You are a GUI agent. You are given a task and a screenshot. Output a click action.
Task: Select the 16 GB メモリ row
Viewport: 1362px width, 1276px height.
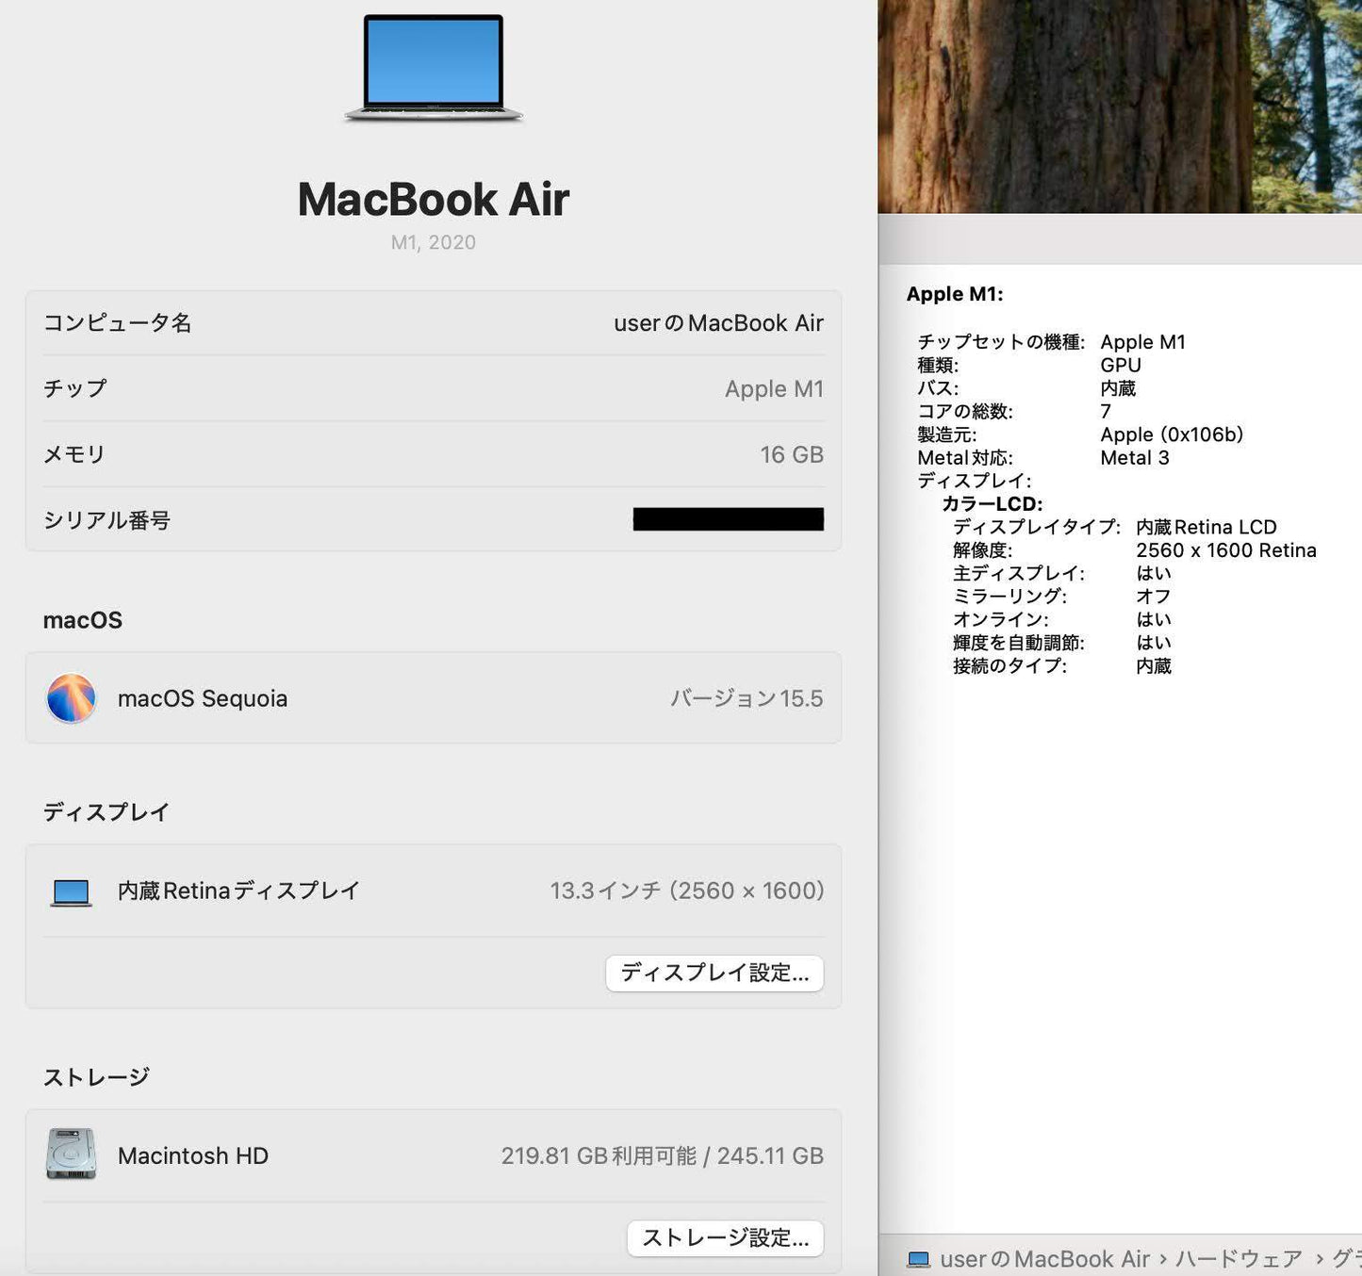click(x=434, y=454)
